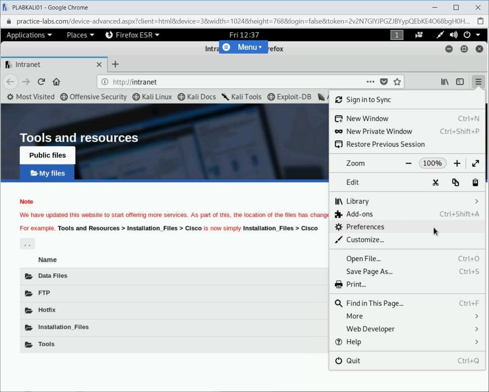Enter full screen via zoom row icon
This screenshot has height=392, width=489.
coord(475,163)
